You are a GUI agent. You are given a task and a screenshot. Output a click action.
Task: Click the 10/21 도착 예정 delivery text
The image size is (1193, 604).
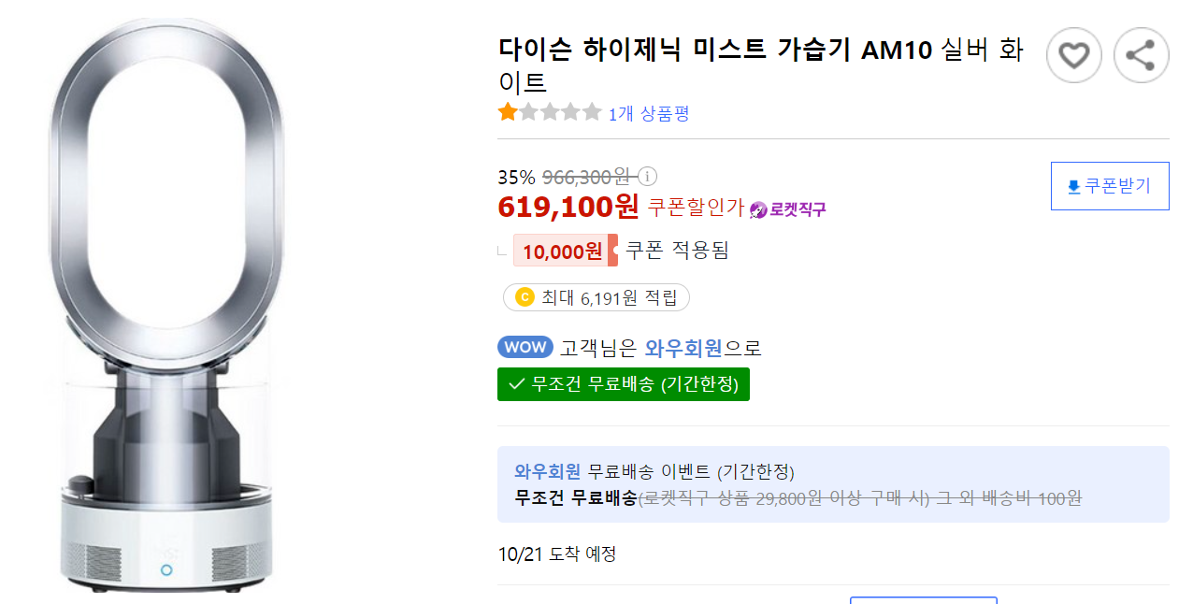click(556, 554)
